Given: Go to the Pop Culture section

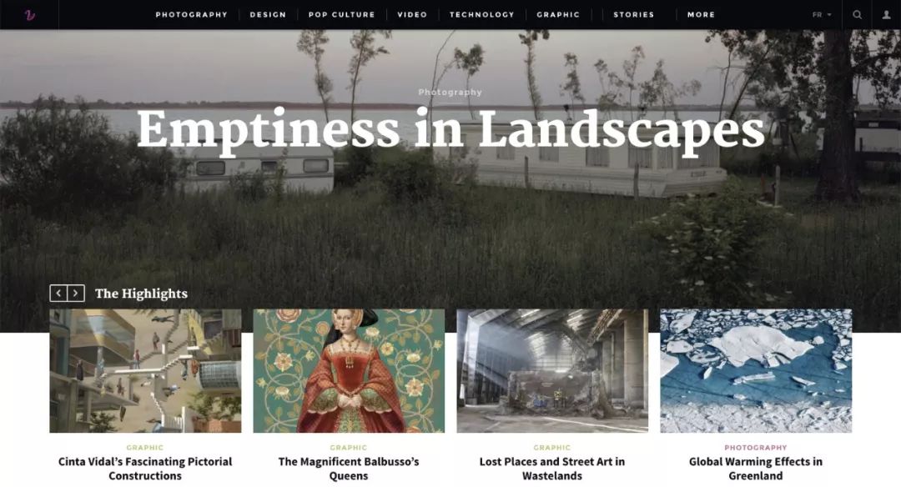Looking at the screenshot, I should tap(341, 15).
